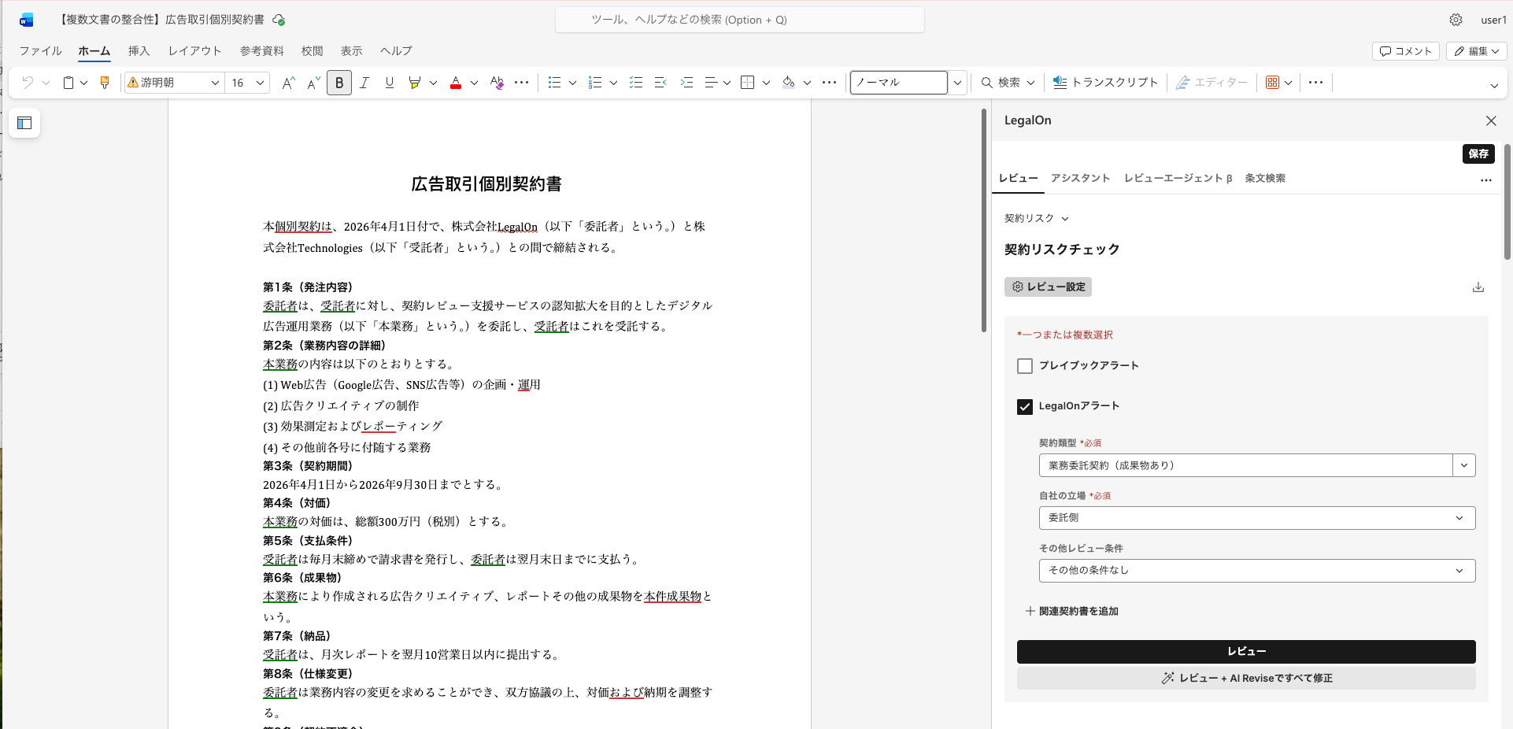Expand the font color options arrow
The height and width of the screenshot is (729, 1513).
(474, 83)
